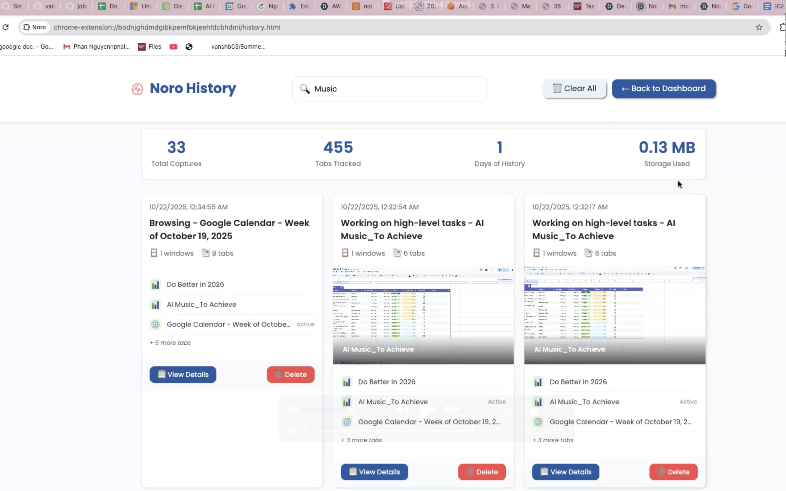Go Back to Dashboard
Viewport: 786px width, 491px height.
coord(663,88)
